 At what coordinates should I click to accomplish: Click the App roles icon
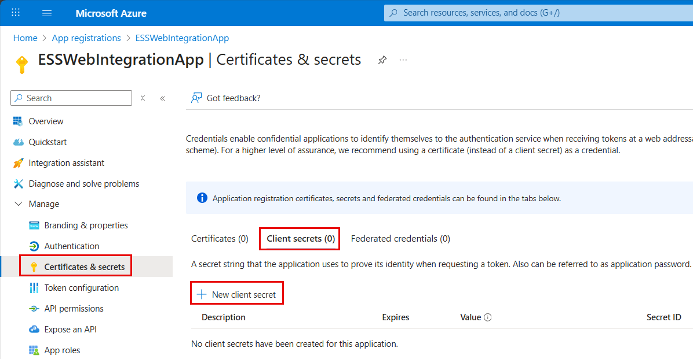tap(34, 350)
